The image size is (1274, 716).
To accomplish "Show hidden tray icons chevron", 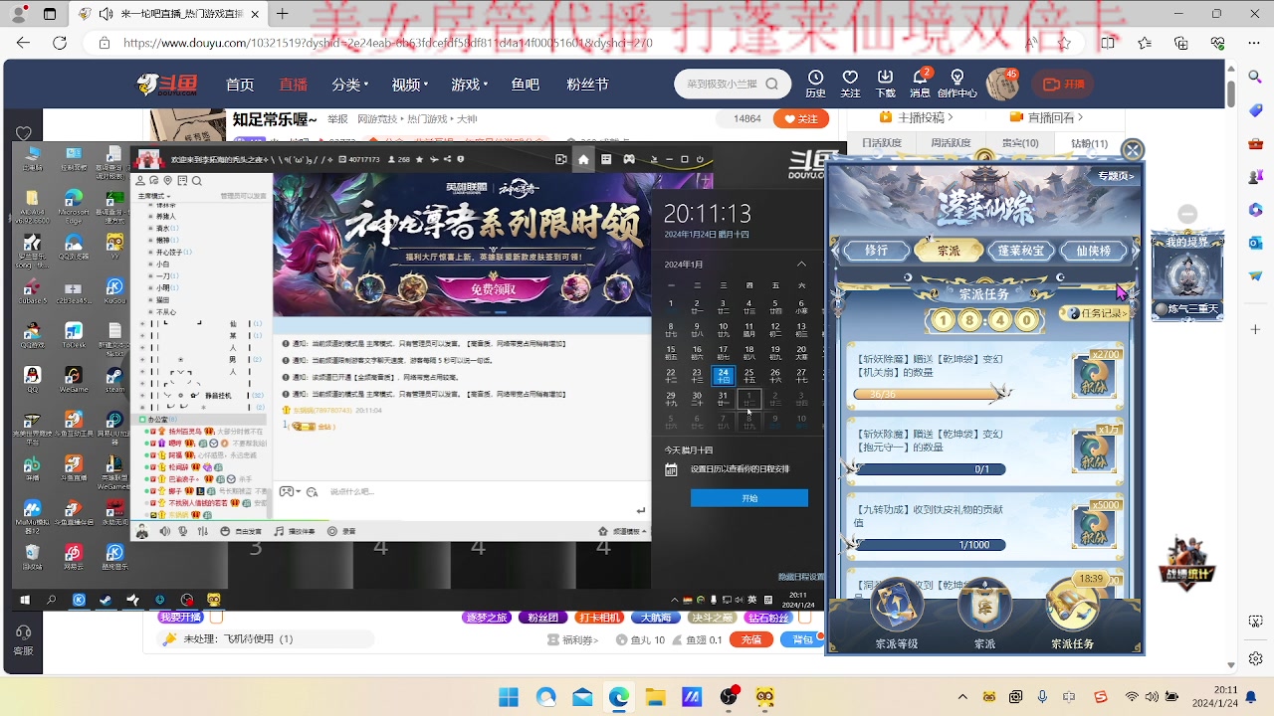I will [960, 697].
